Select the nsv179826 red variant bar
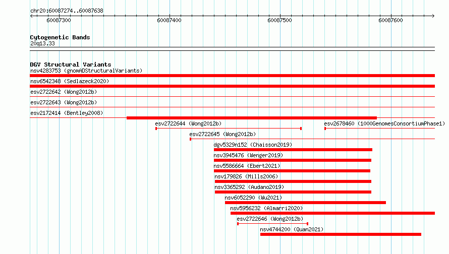The image size is (449, 254). click(x=293, y=181)
